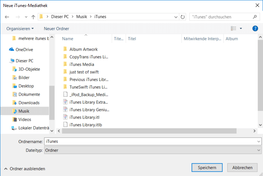The width and height of the screenshot is (263, 176).
Task: Click 'iTunes' breadcrumb in address bar
Action: [100, 17]
